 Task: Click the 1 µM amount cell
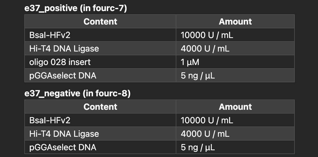point(190,62)
